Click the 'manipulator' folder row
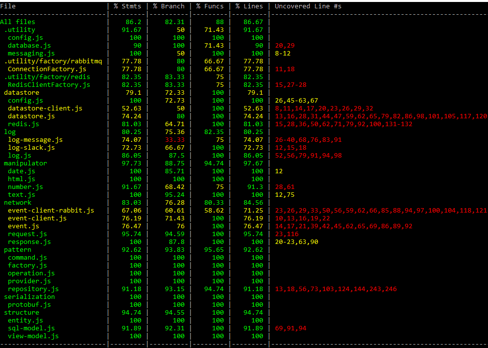Viewport: 488px width, 348px height. tap(26, 163)
